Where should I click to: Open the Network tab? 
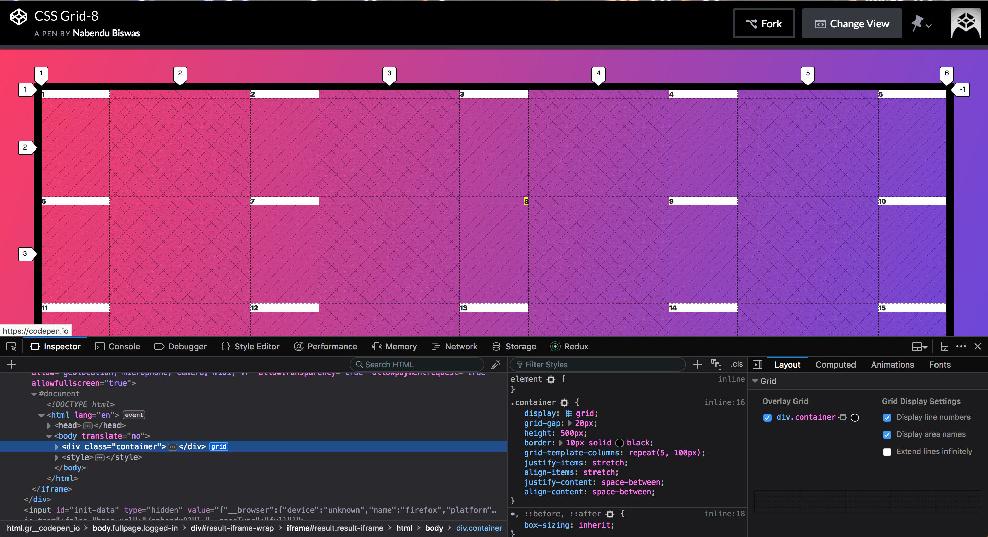pyautogui.click(x=455, y=346)
